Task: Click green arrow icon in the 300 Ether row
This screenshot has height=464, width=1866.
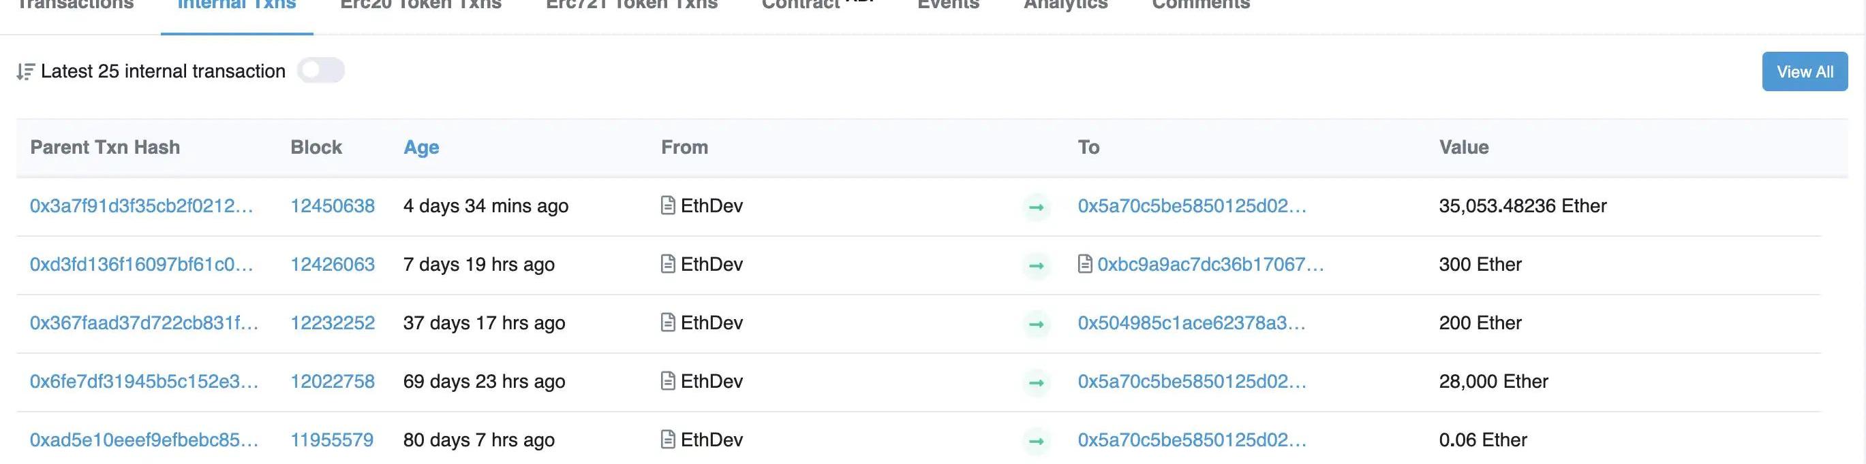Action: 1036,266
